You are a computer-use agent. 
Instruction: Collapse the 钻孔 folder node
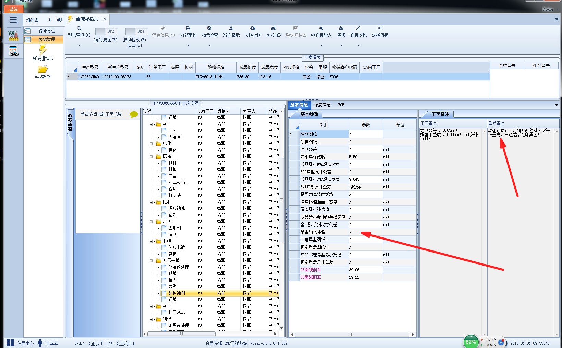pyautogui.click(x=151, y=202)
